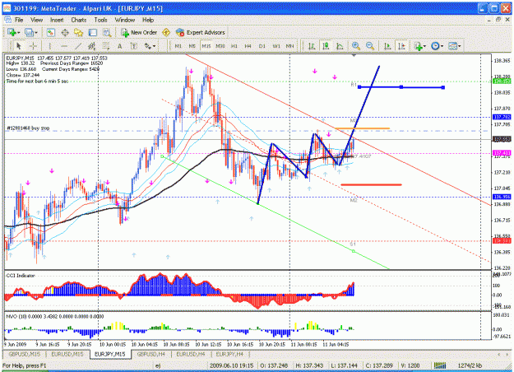Switch to the MN timeframe
This screenshot has height=372, width=514.
pos(289,46)
